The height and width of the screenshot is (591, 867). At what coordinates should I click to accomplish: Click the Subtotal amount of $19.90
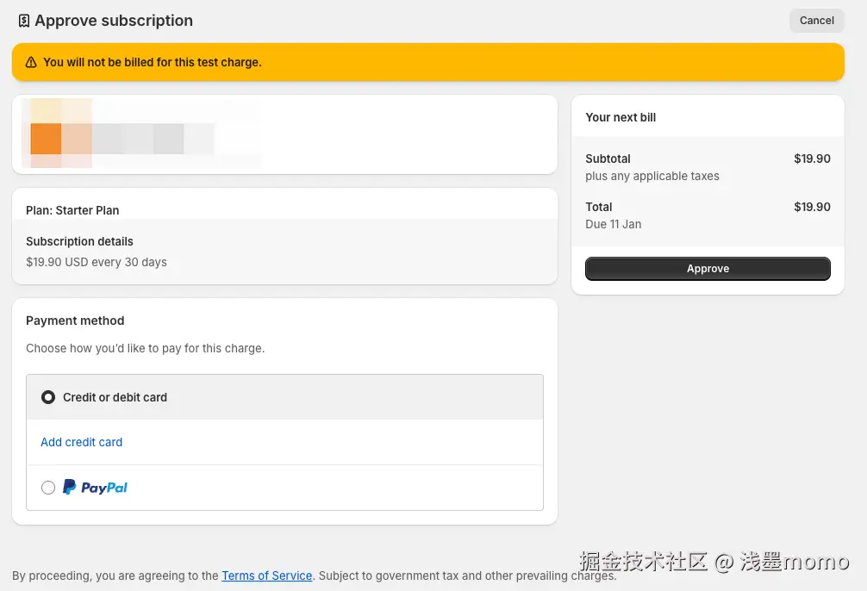coord(812,159)
